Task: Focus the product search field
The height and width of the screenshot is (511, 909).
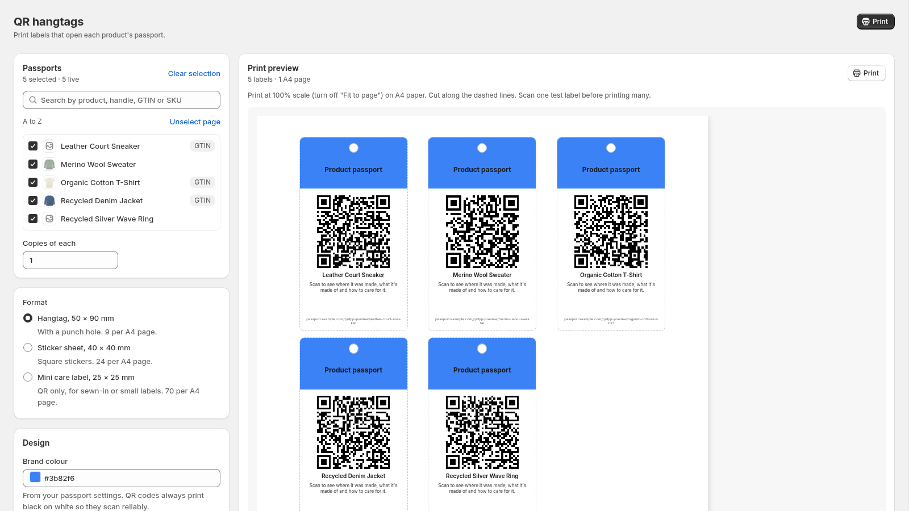Action: pyautogui.click(x=122, y=100)
